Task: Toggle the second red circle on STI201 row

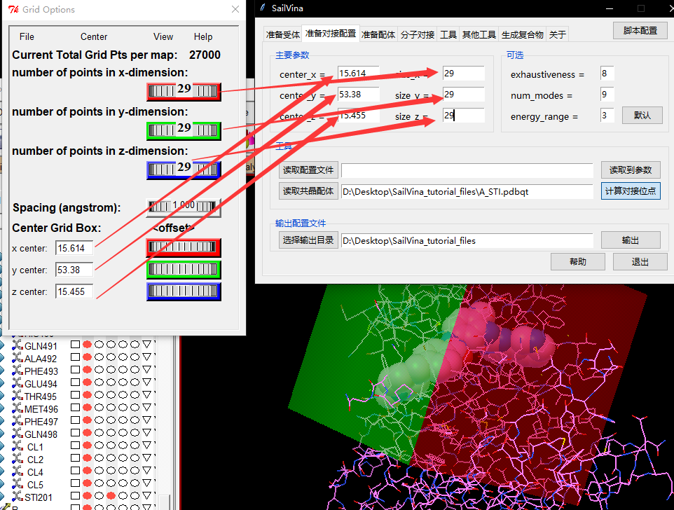Action: (111, 496)
